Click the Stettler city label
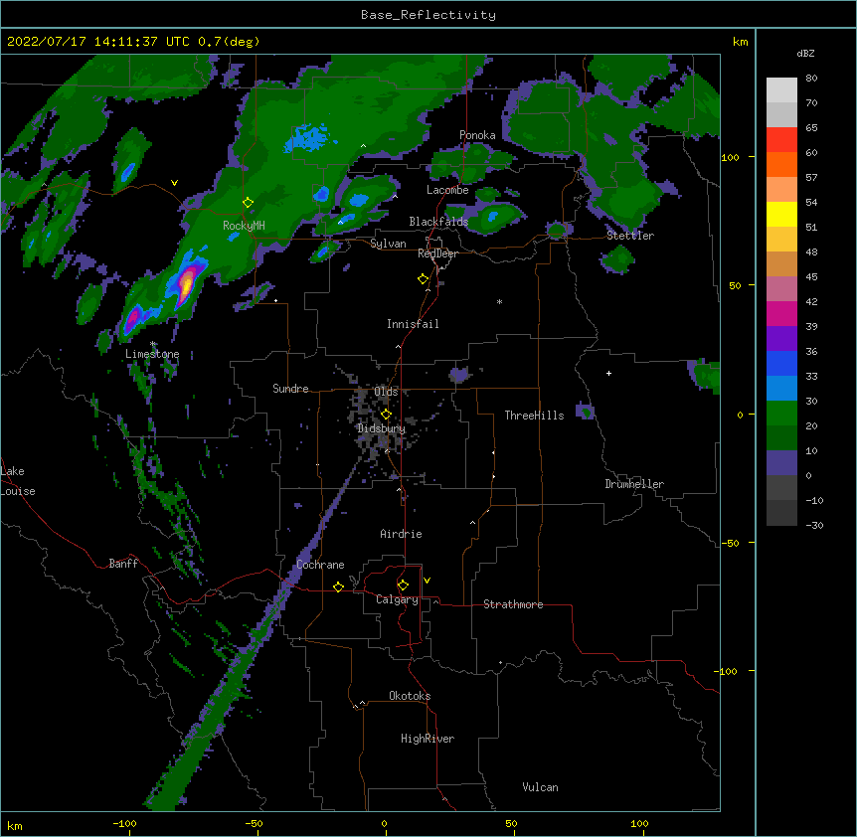Image resolution: width=857 pixels, height=837 pixels. (630, 236)
